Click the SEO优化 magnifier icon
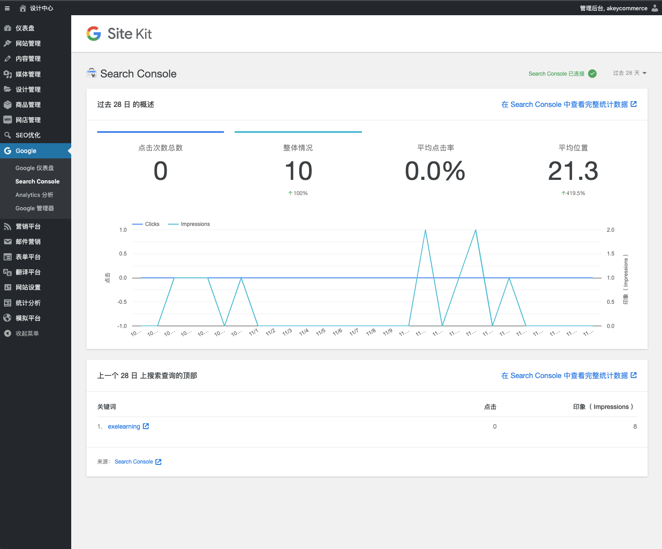The height and width of the screenshot is (549, 662). click(x=8, y=135)
